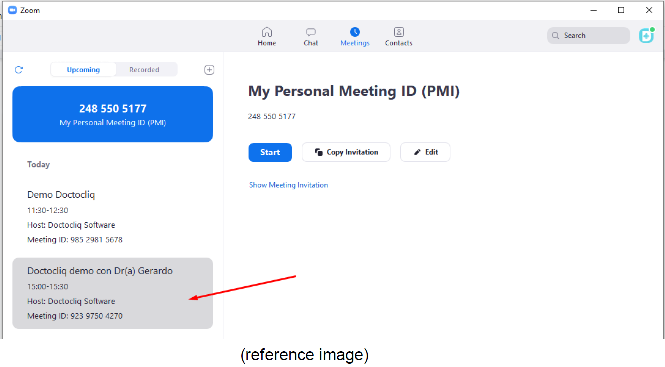The height and width of the screenshot is (367, 665).
Task: Click Meeting ID: 923 9750 4270 text
Action: click(75, 316)
